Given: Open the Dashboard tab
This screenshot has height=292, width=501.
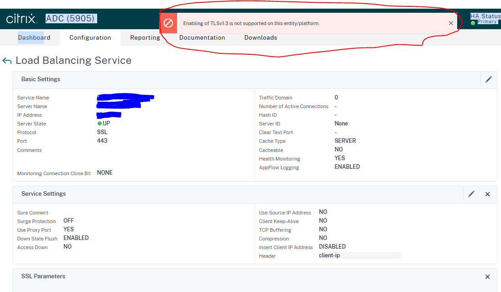Looking at the screenshot, I should point(34,38).
